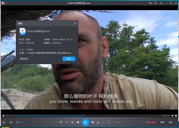Click the 美女直播 live stream button
179x128 pixels.
coord(151,122)
